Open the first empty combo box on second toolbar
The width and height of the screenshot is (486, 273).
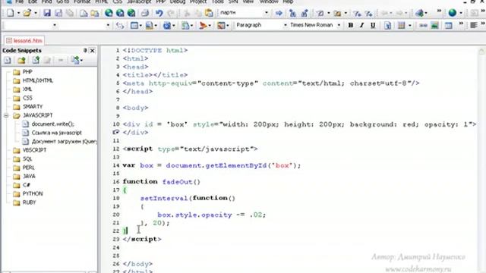pos(55,25)
